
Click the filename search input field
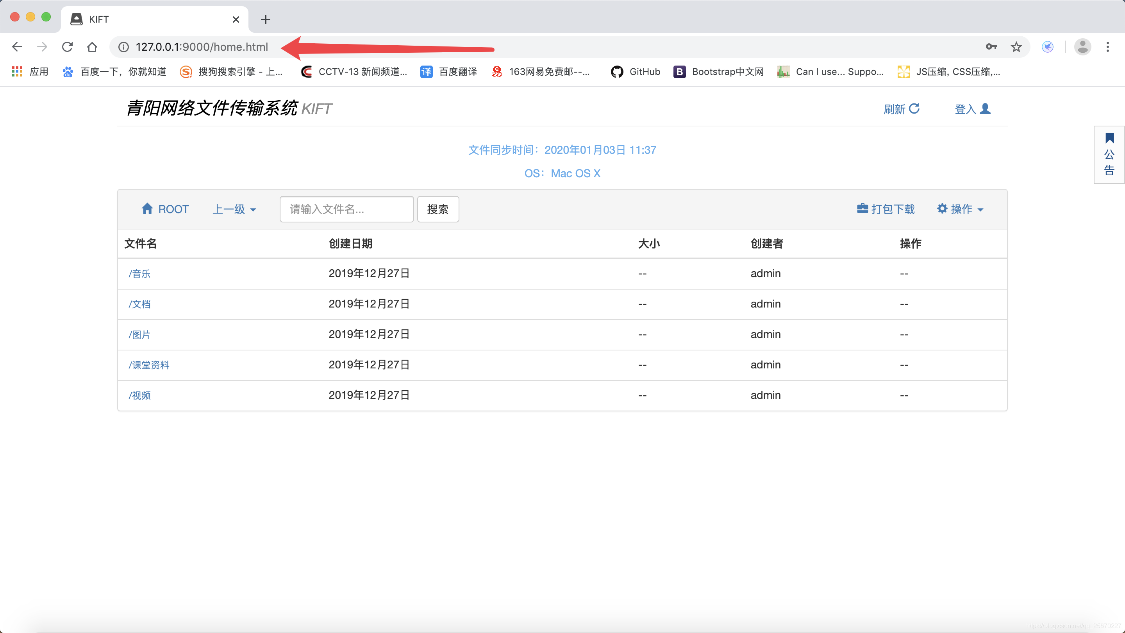(x=346, y=209)
